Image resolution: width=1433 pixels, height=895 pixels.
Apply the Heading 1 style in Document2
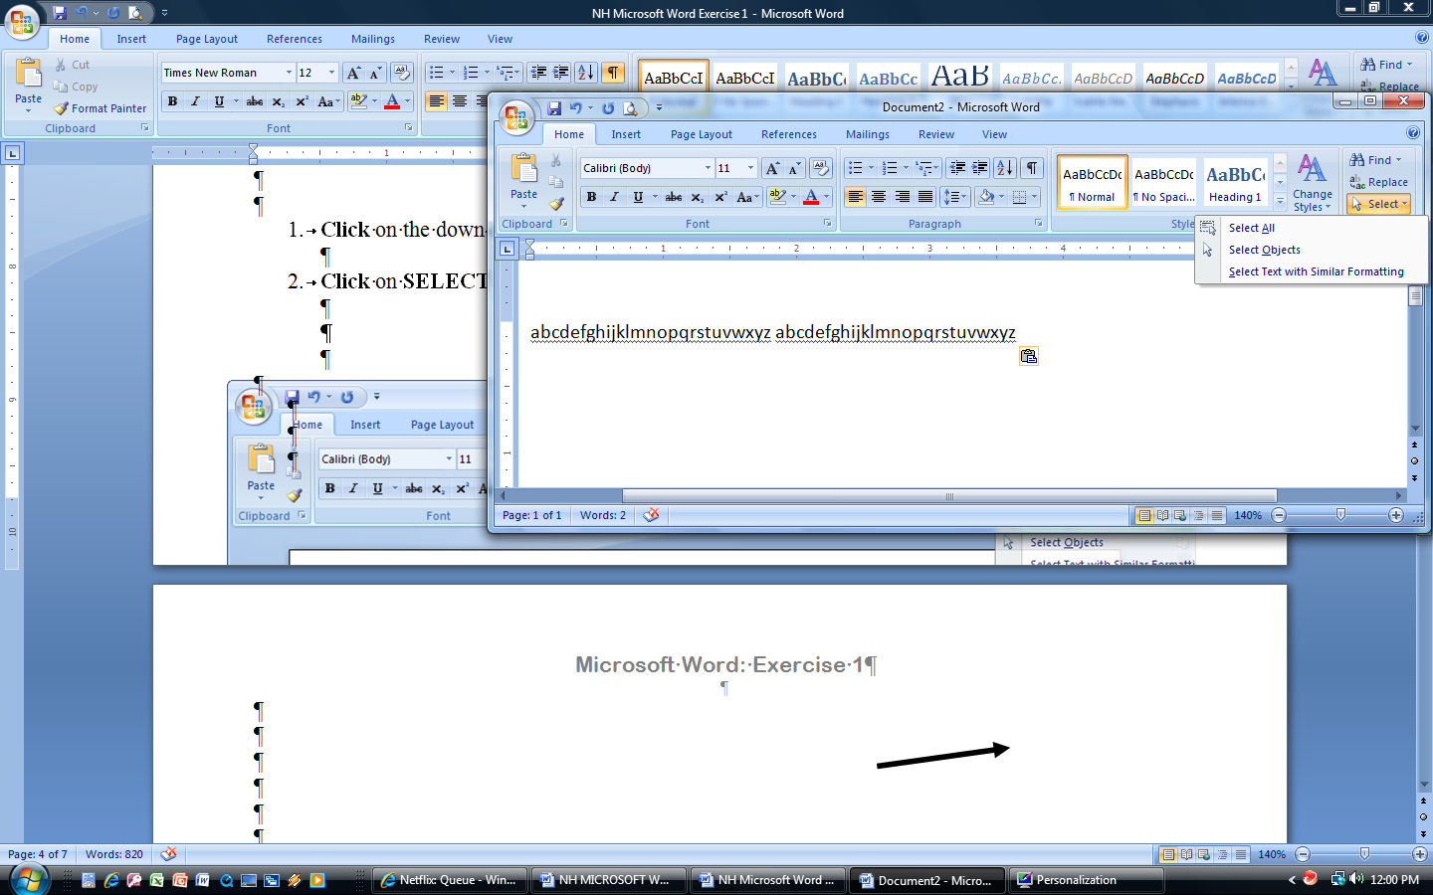1235,183
